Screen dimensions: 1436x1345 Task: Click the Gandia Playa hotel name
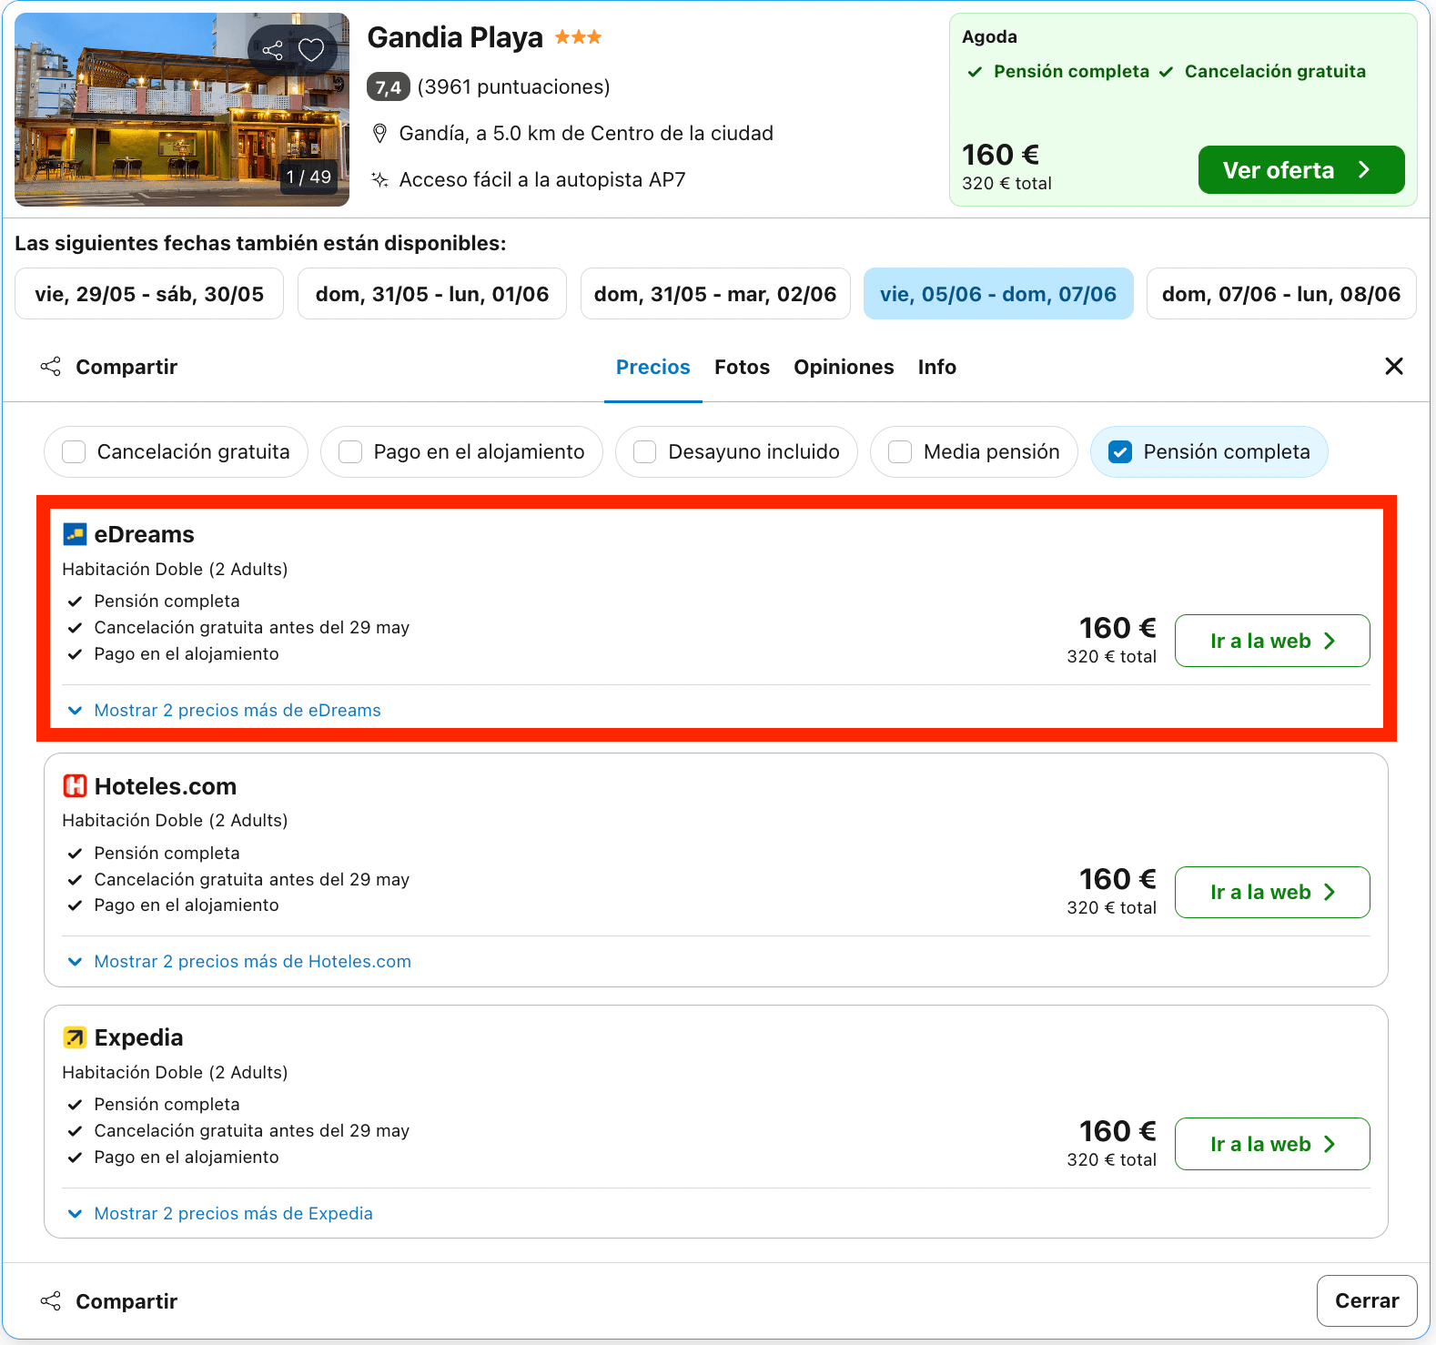coord(455,37)
